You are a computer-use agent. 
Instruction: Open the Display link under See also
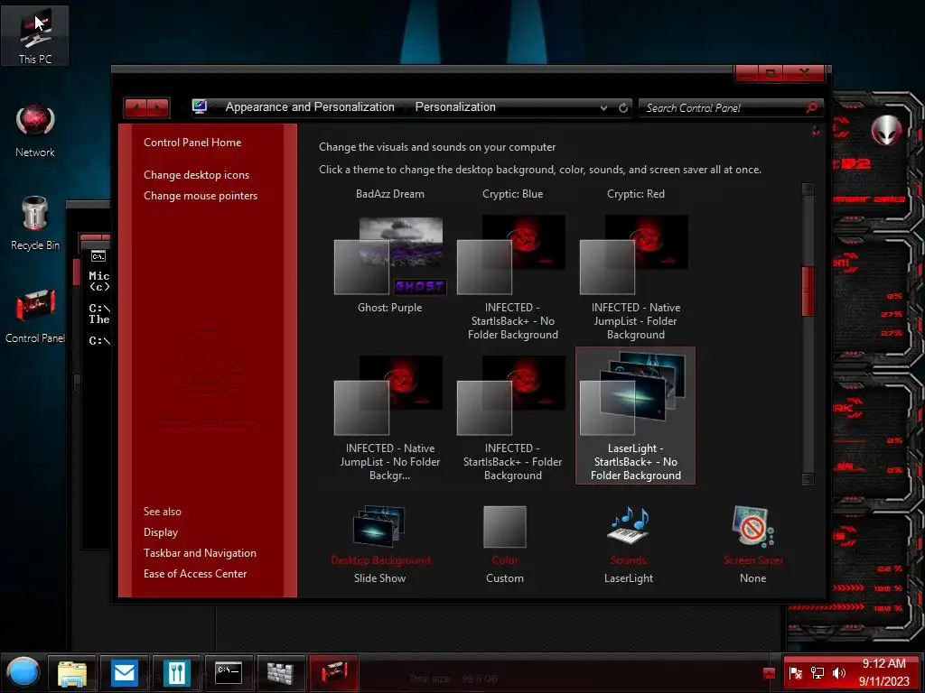point(161,532)
